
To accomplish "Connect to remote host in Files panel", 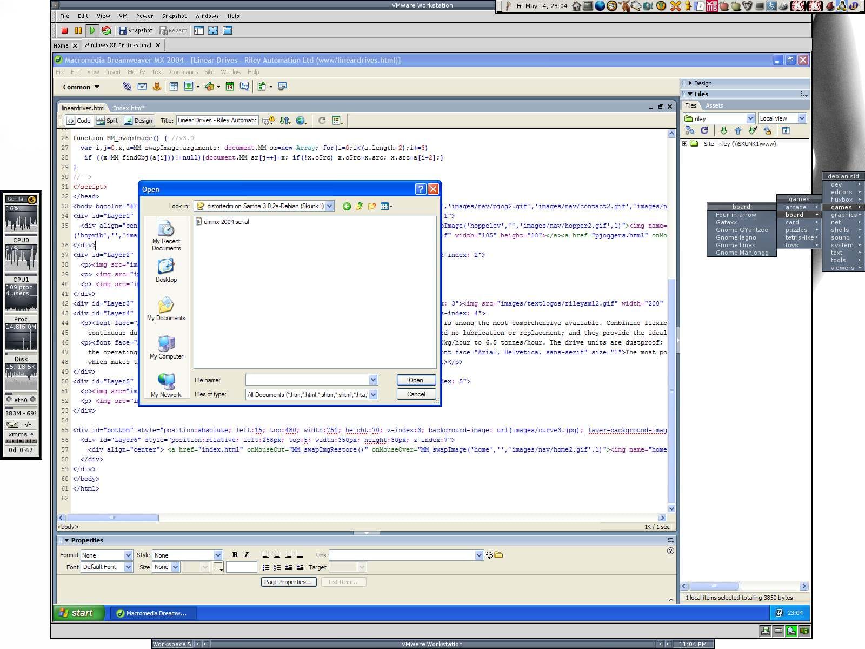I will [689, 130].
